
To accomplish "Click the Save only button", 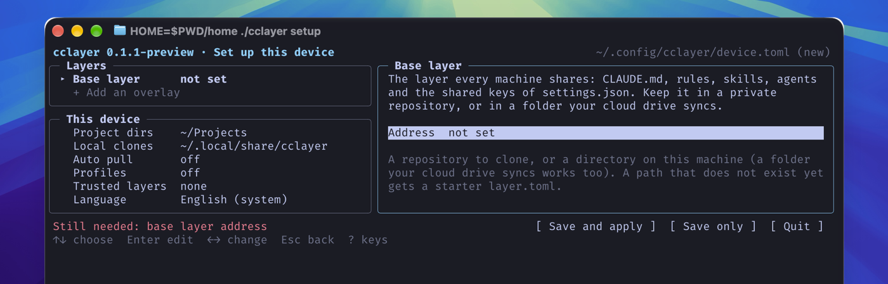I will coord(713,226).
